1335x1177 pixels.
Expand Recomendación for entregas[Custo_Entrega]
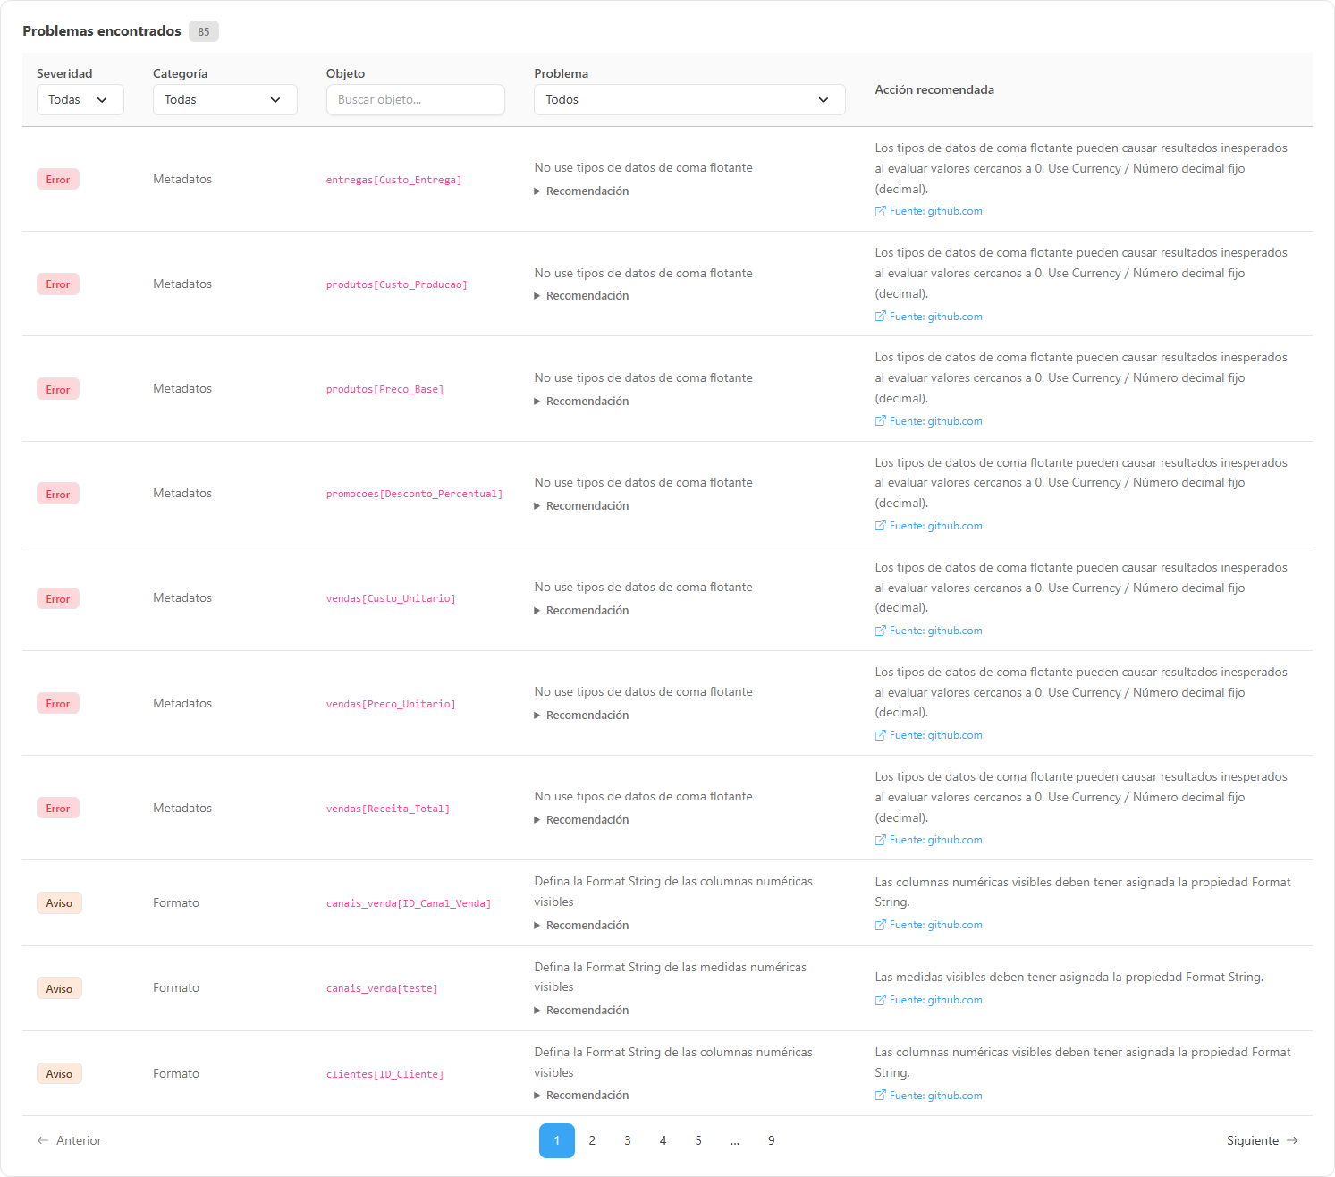(582, 191)
